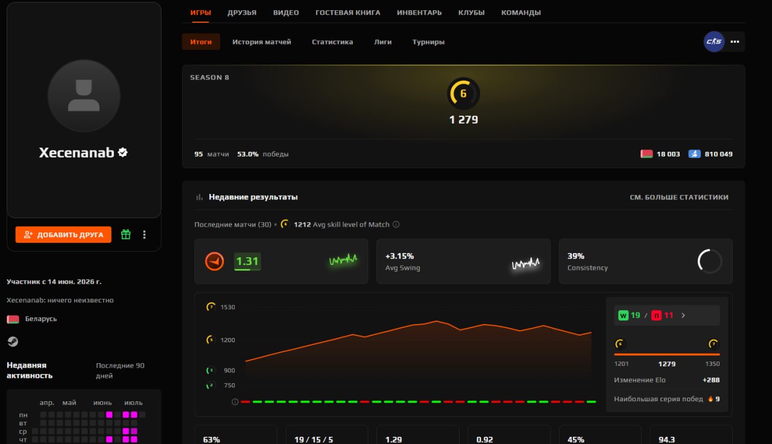Click the Consistency circular progress ring
Screen dimensions: 772x444
coord(710,261)
